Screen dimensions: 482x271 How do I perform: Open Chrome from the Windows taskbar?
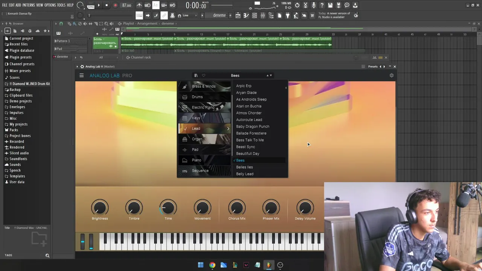coord(212,265)
